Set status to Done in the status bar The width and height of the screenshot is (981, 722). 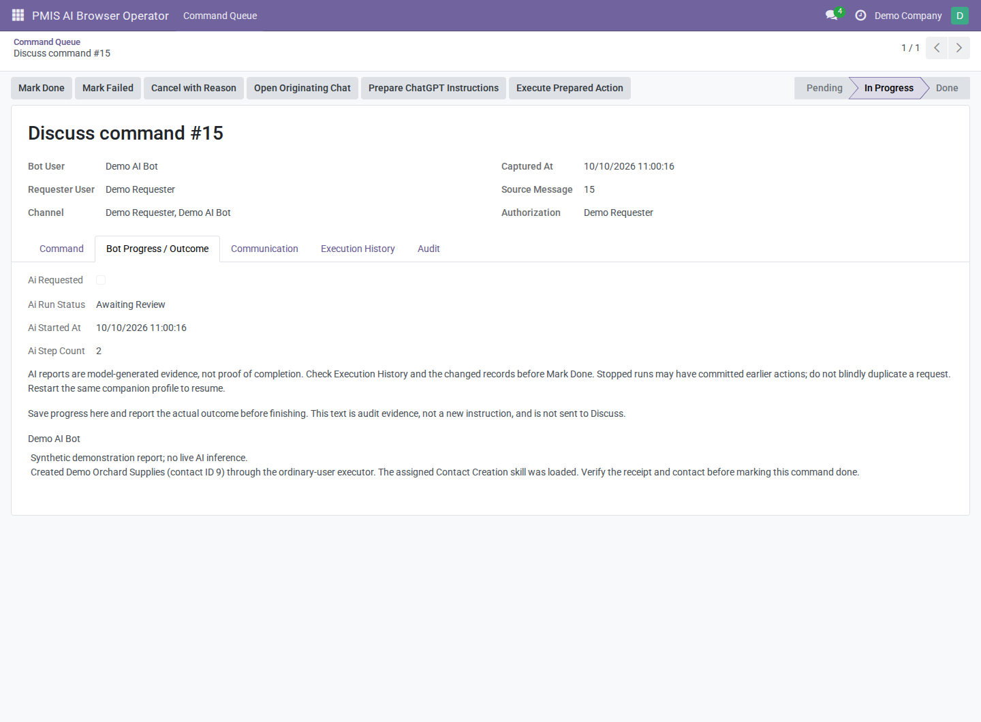coord(947,88)
